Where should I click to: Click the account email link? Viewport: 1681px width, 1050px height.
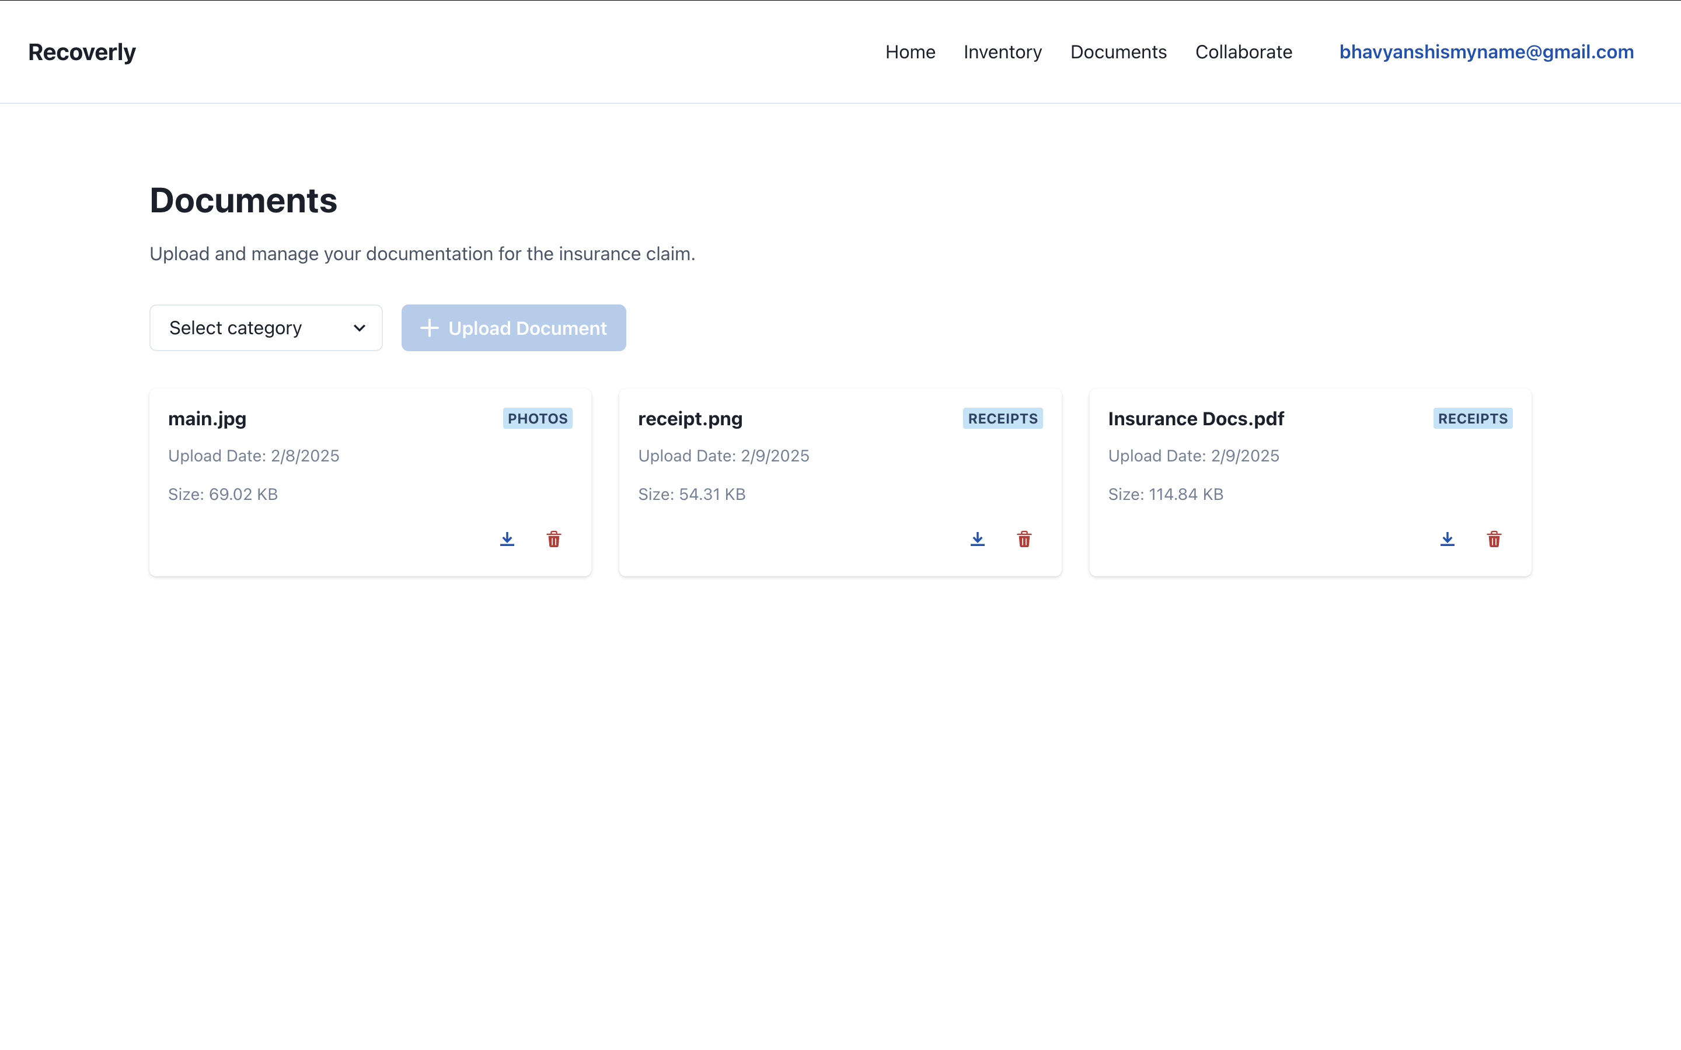(1486, 52)
